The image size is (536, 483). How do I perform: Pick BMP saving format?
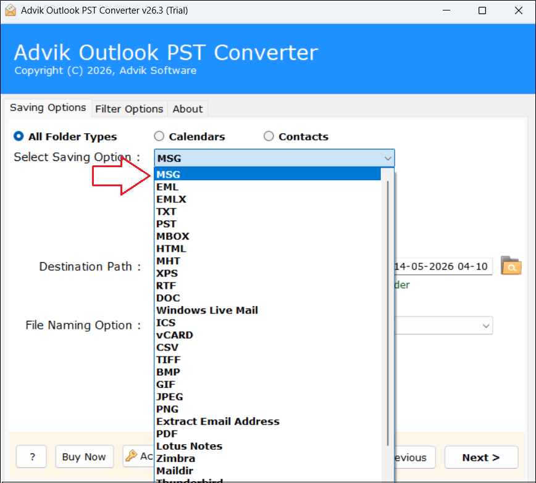267,372
